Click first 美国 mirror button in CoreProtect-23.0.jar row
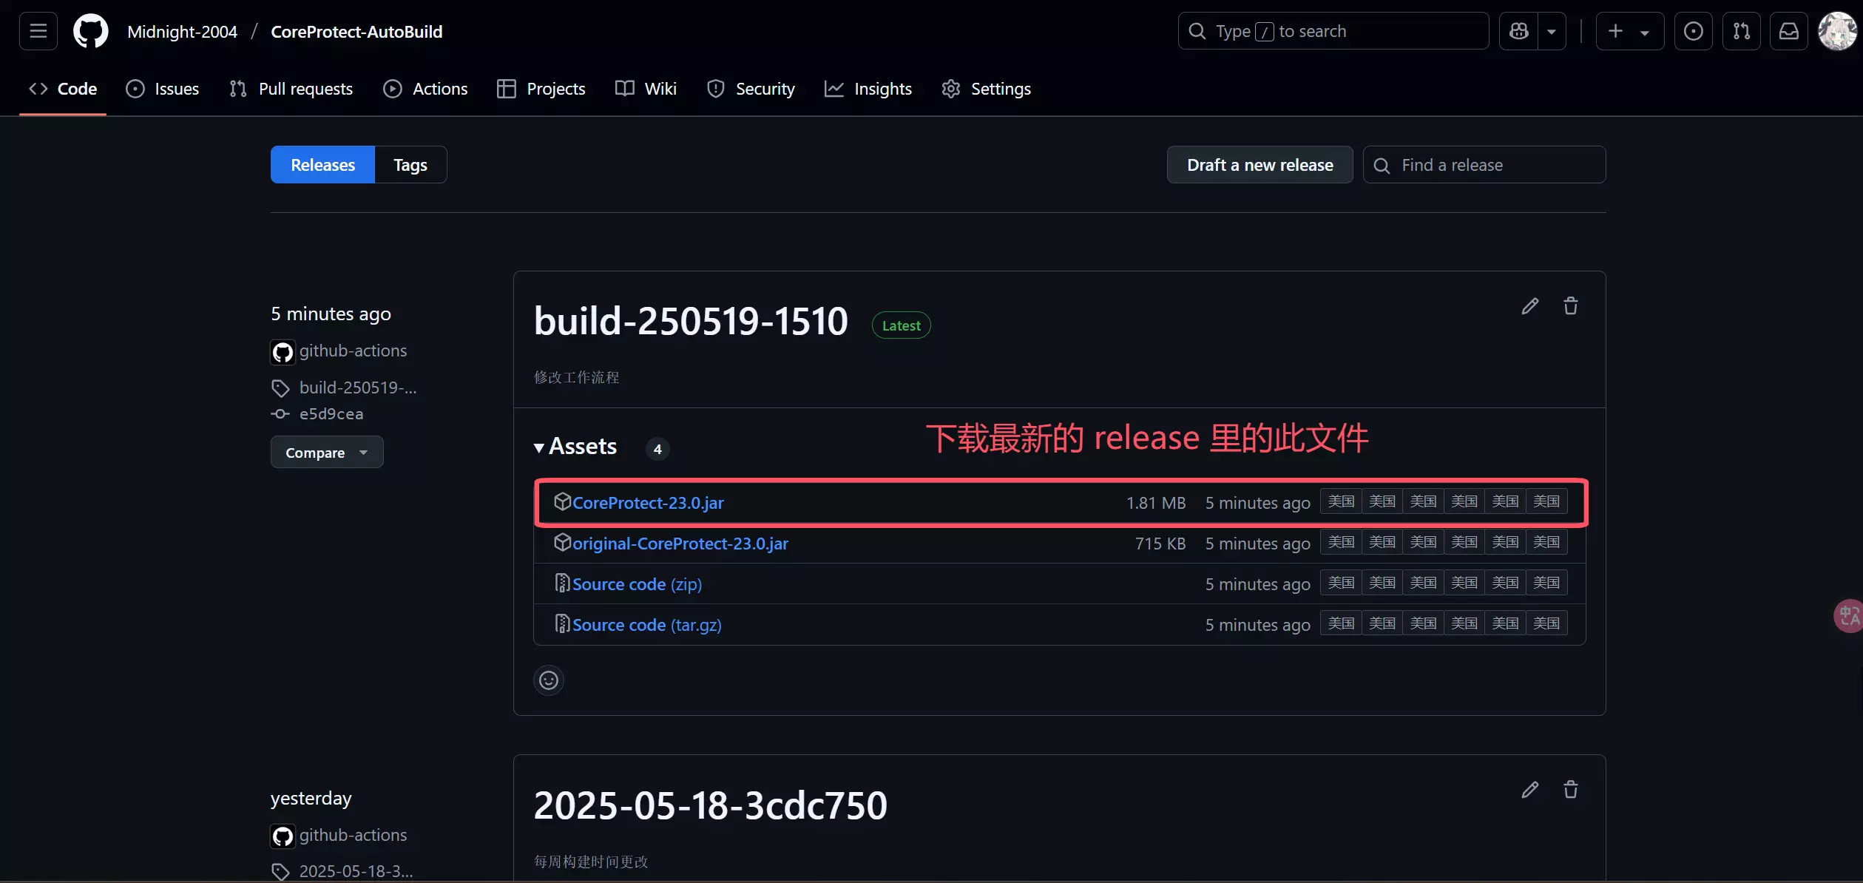 click(1341, 501)
